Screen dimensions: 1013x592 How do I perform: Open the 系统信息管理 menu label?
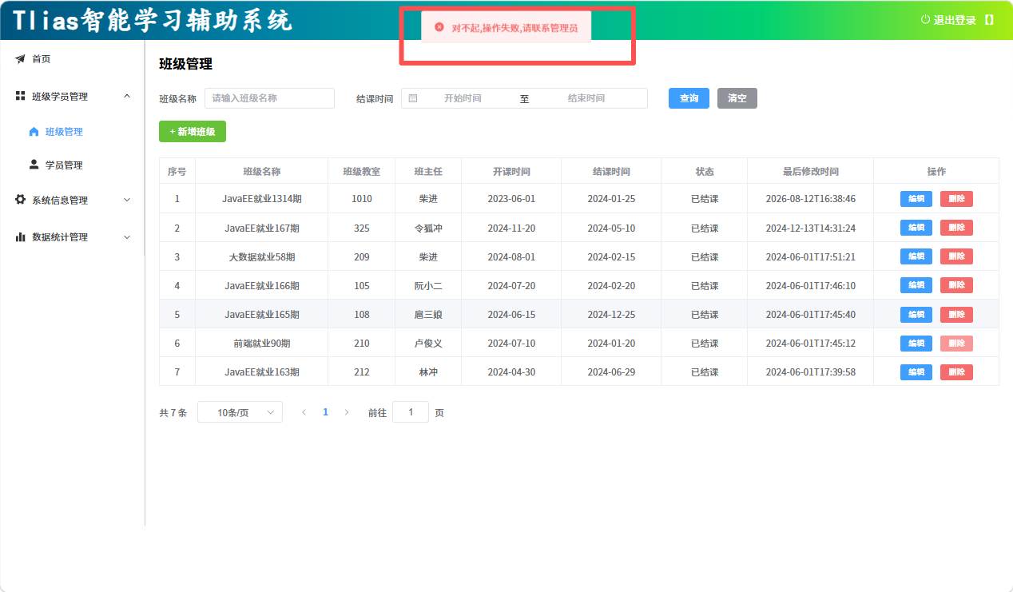pyautogui.click(x=60, y=201)
